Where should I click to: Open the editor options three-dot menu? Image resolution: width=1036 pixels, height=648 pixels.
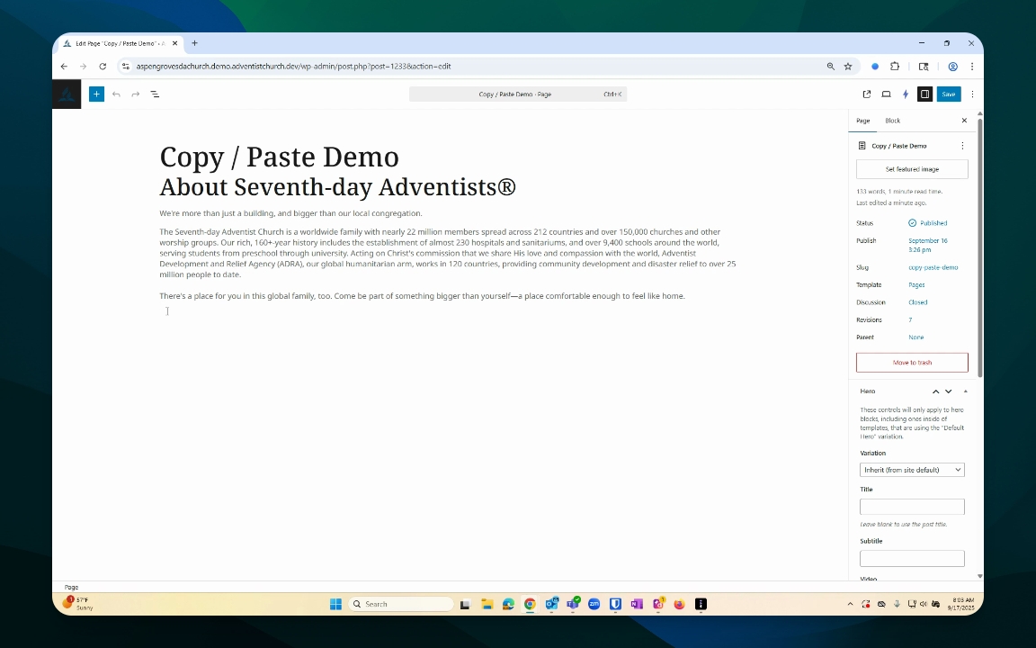(x=972, y=94)
